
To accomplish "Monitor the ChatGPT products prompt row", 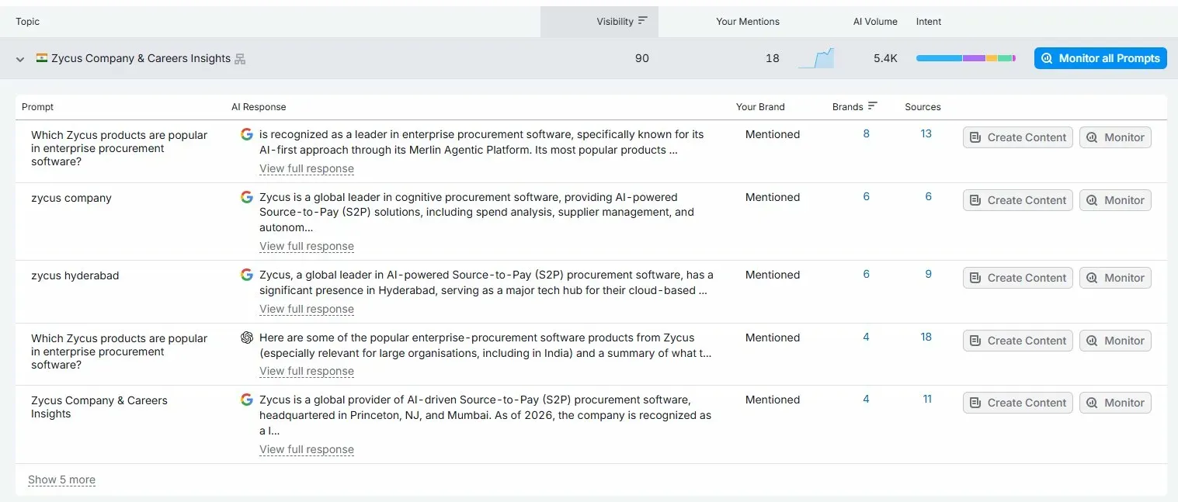I will coord(1115,341).
